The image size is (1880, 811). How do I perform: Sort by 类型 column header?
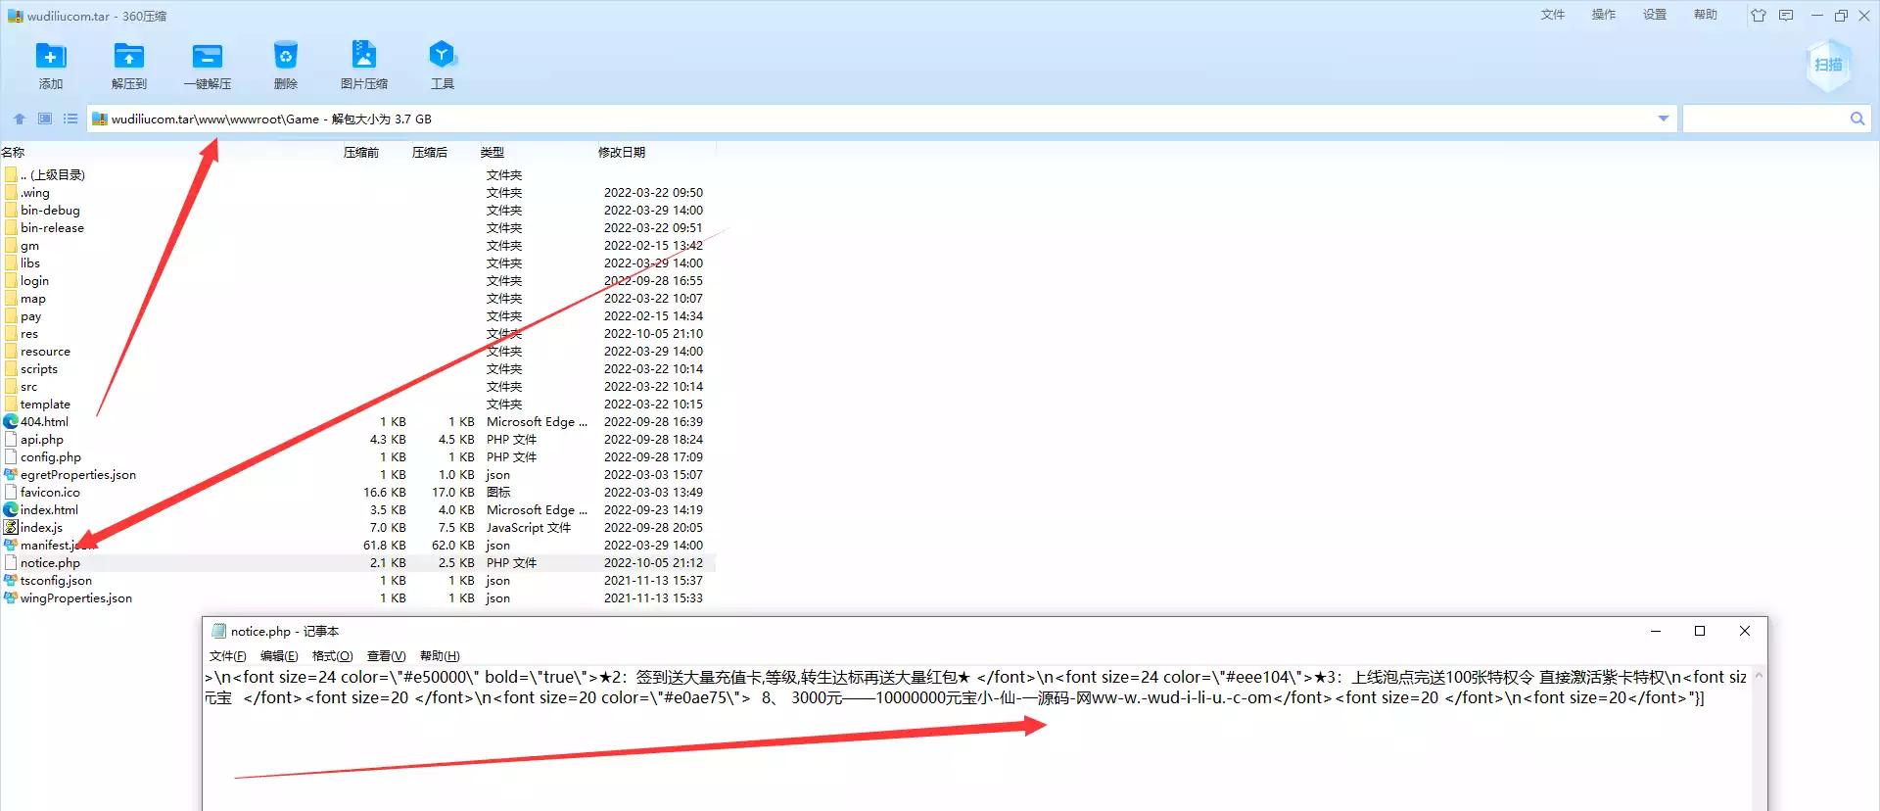(x=493, y=152)
